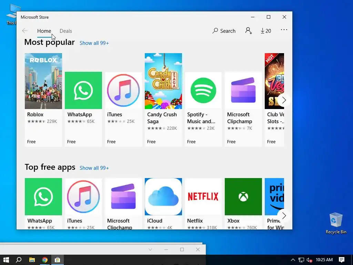Open the See more ellipsis menu
Image resolution: width=353 pixels, height=265 pixels.
284,30
